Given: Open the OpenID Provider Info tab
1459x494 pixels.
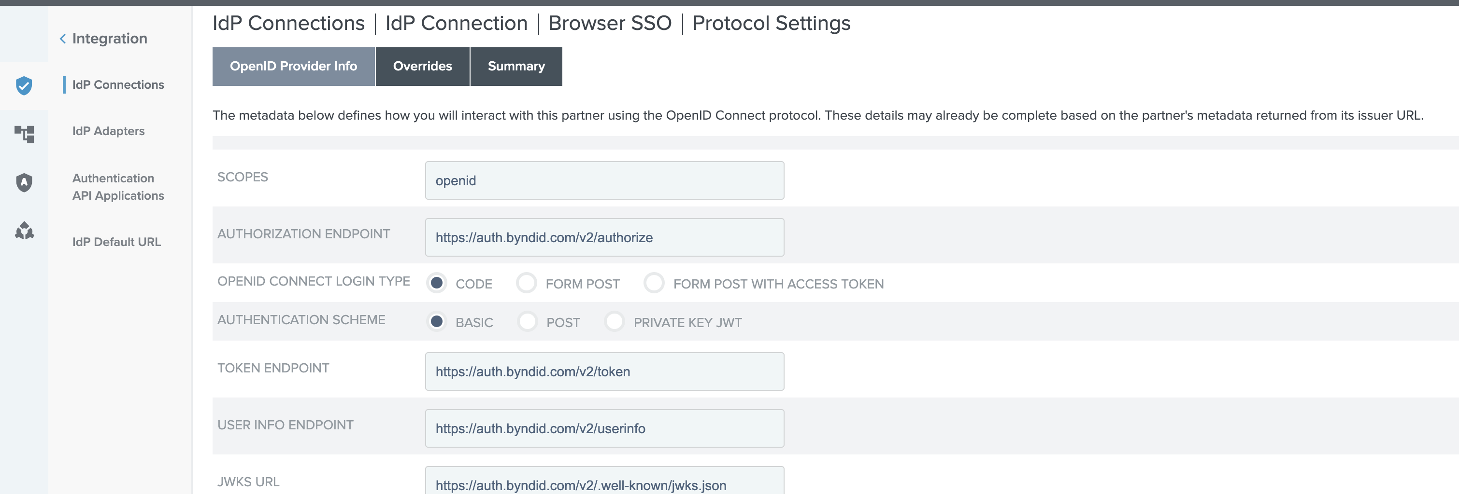Looking at the screenshot, I should tap(293, 66).
